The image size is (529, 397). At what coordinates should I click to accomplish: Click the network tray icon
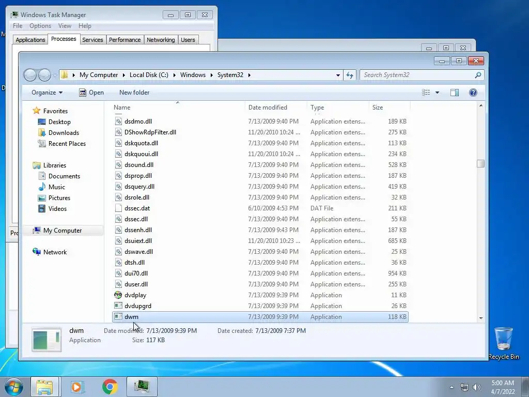464,387
